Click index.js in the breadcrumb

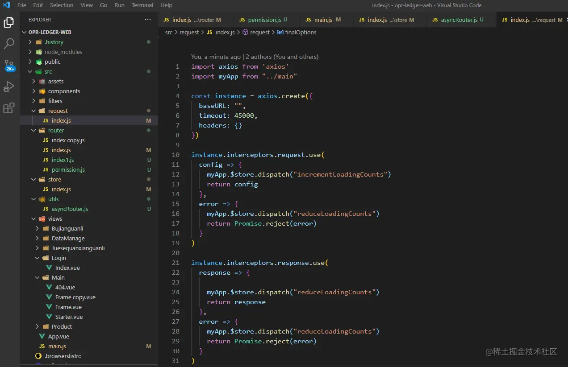click(225, 32)
